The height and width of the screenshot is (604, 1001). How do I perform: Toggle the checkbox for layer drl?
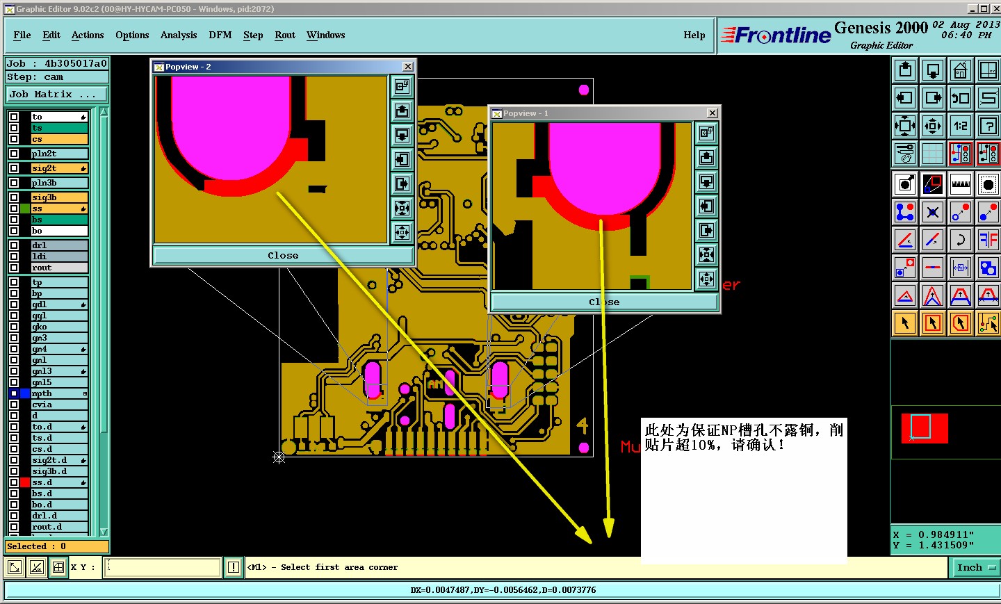14,245
